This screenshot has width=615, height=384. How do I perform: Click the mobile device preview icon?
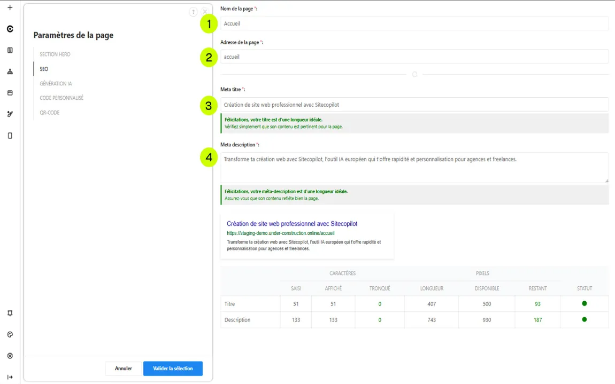(x=10, y=136)
